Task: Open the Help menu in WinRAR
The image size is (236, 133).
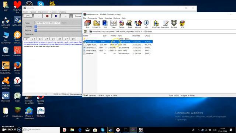Action: 124,18
